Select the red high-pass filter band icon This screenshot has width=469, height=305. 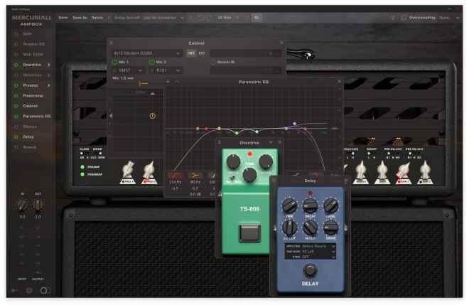point(176,176)
